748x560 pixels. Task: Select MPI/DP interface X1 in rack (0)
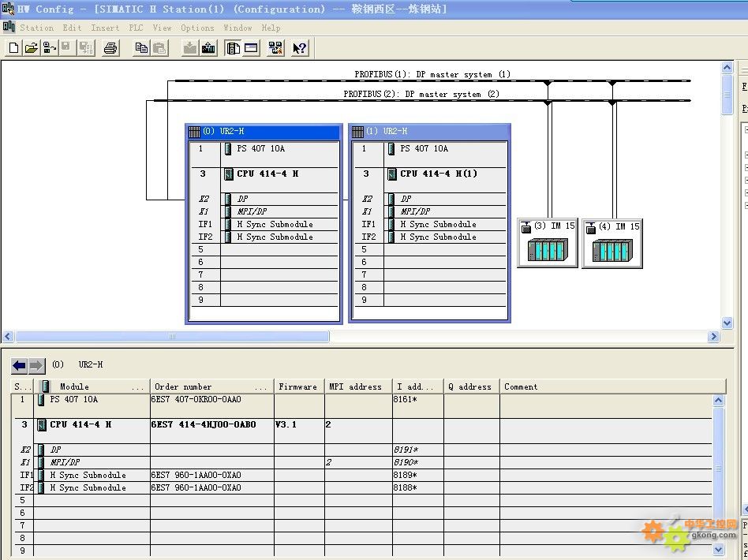point(252,211)
